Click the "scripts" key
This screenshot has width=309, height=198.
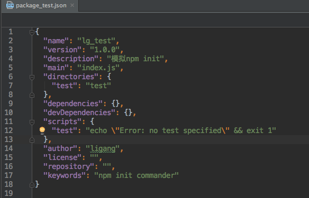pyautogui.click(x=62, y=122)
